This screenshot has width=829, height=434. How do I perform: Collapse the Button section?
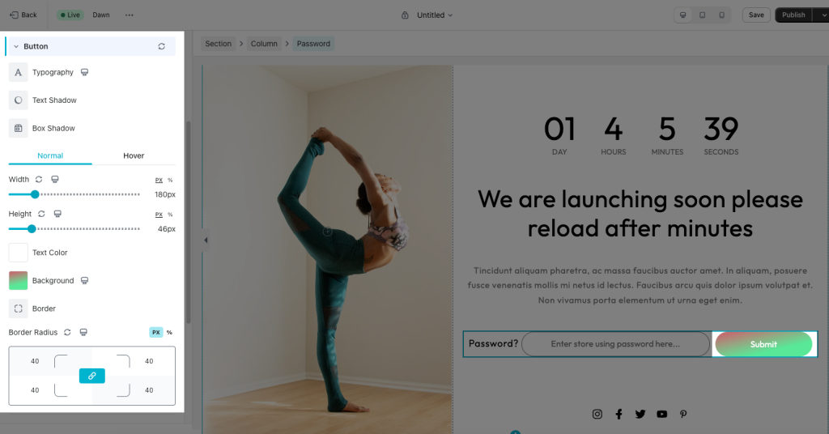16,46
